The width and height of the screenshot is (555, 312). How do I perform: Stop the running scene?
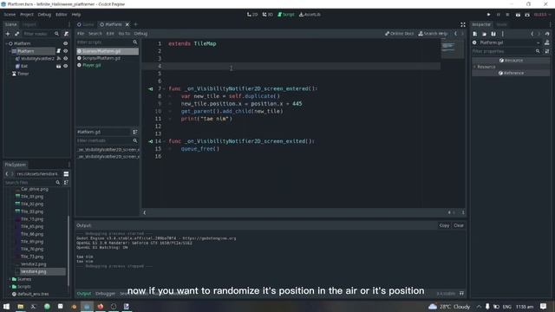507,15
